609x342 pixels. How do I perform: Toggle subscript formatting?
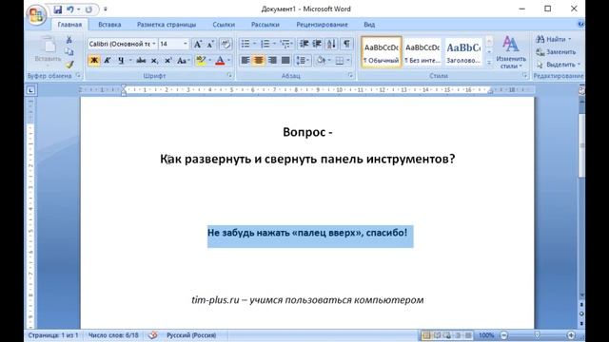(x=154, y=60)
